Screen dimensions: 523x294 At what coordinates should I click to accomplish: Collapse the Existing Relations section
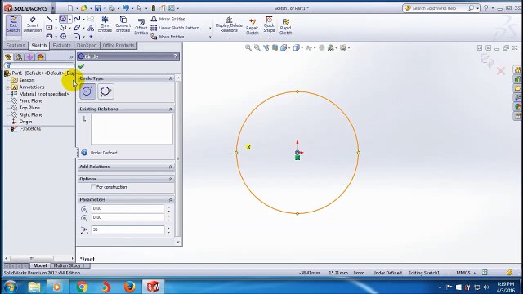171,109
